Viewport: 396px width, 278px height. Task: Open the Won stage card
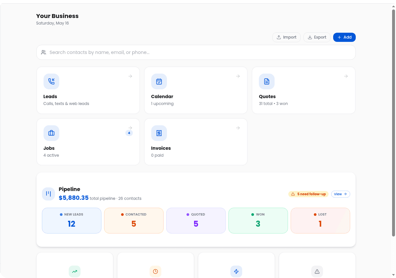point(258,220)
